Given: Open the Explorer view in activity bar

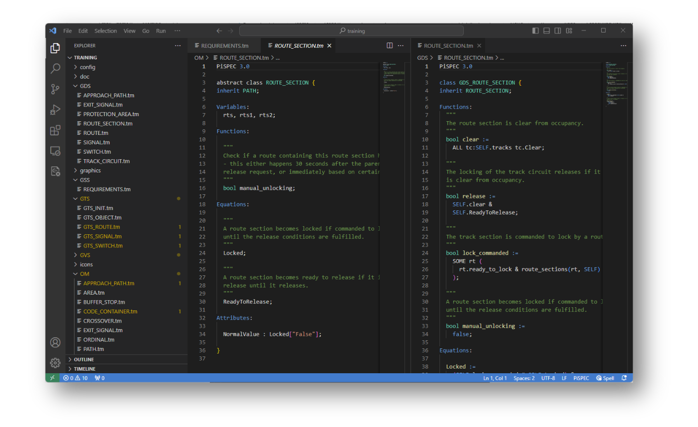Looking at the screenshot, I should (x=55, y=49).
